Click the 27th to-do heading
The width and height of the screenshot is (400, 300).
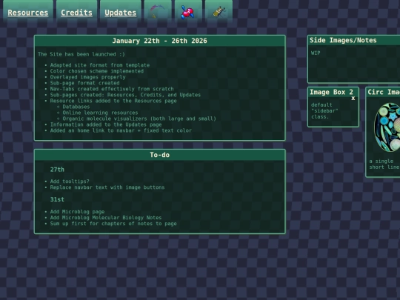(57, 170)
